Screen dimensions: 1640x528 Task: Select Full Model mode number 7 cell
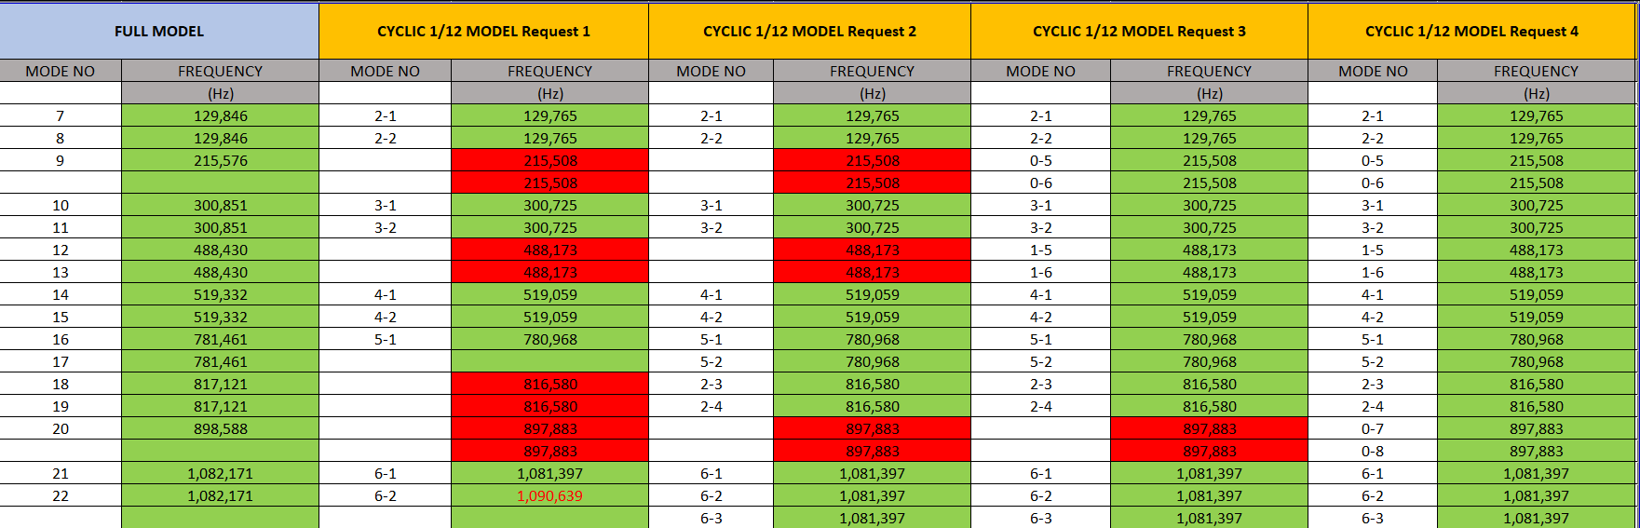(x=61, y=115)
